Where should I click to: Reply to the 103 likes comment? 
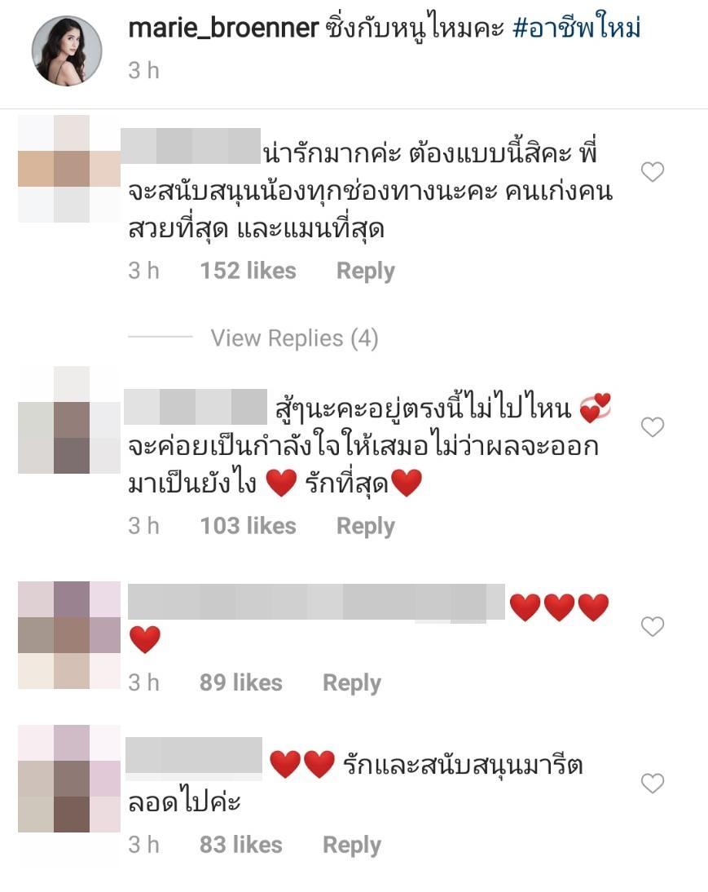click(365, 526)
